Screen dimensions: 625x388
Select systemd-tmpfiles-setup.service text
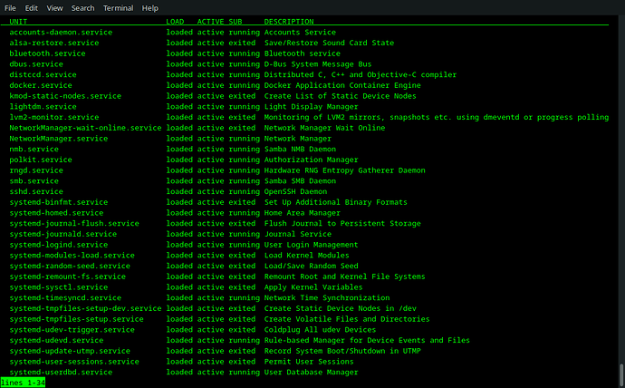point(76,319)
